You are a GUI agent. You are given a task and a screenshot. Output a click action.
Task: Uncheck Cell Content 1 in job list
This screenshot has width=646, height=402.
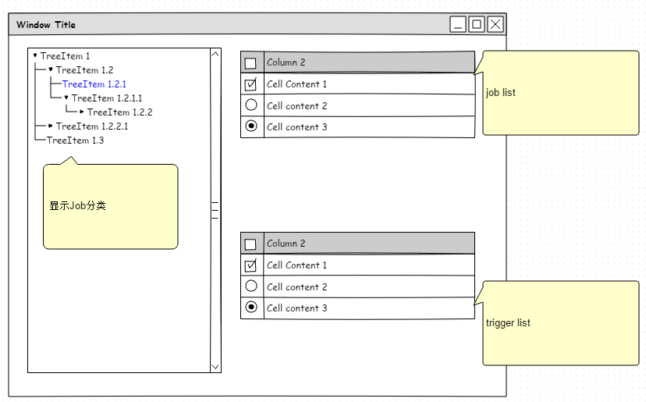point(250,84)
